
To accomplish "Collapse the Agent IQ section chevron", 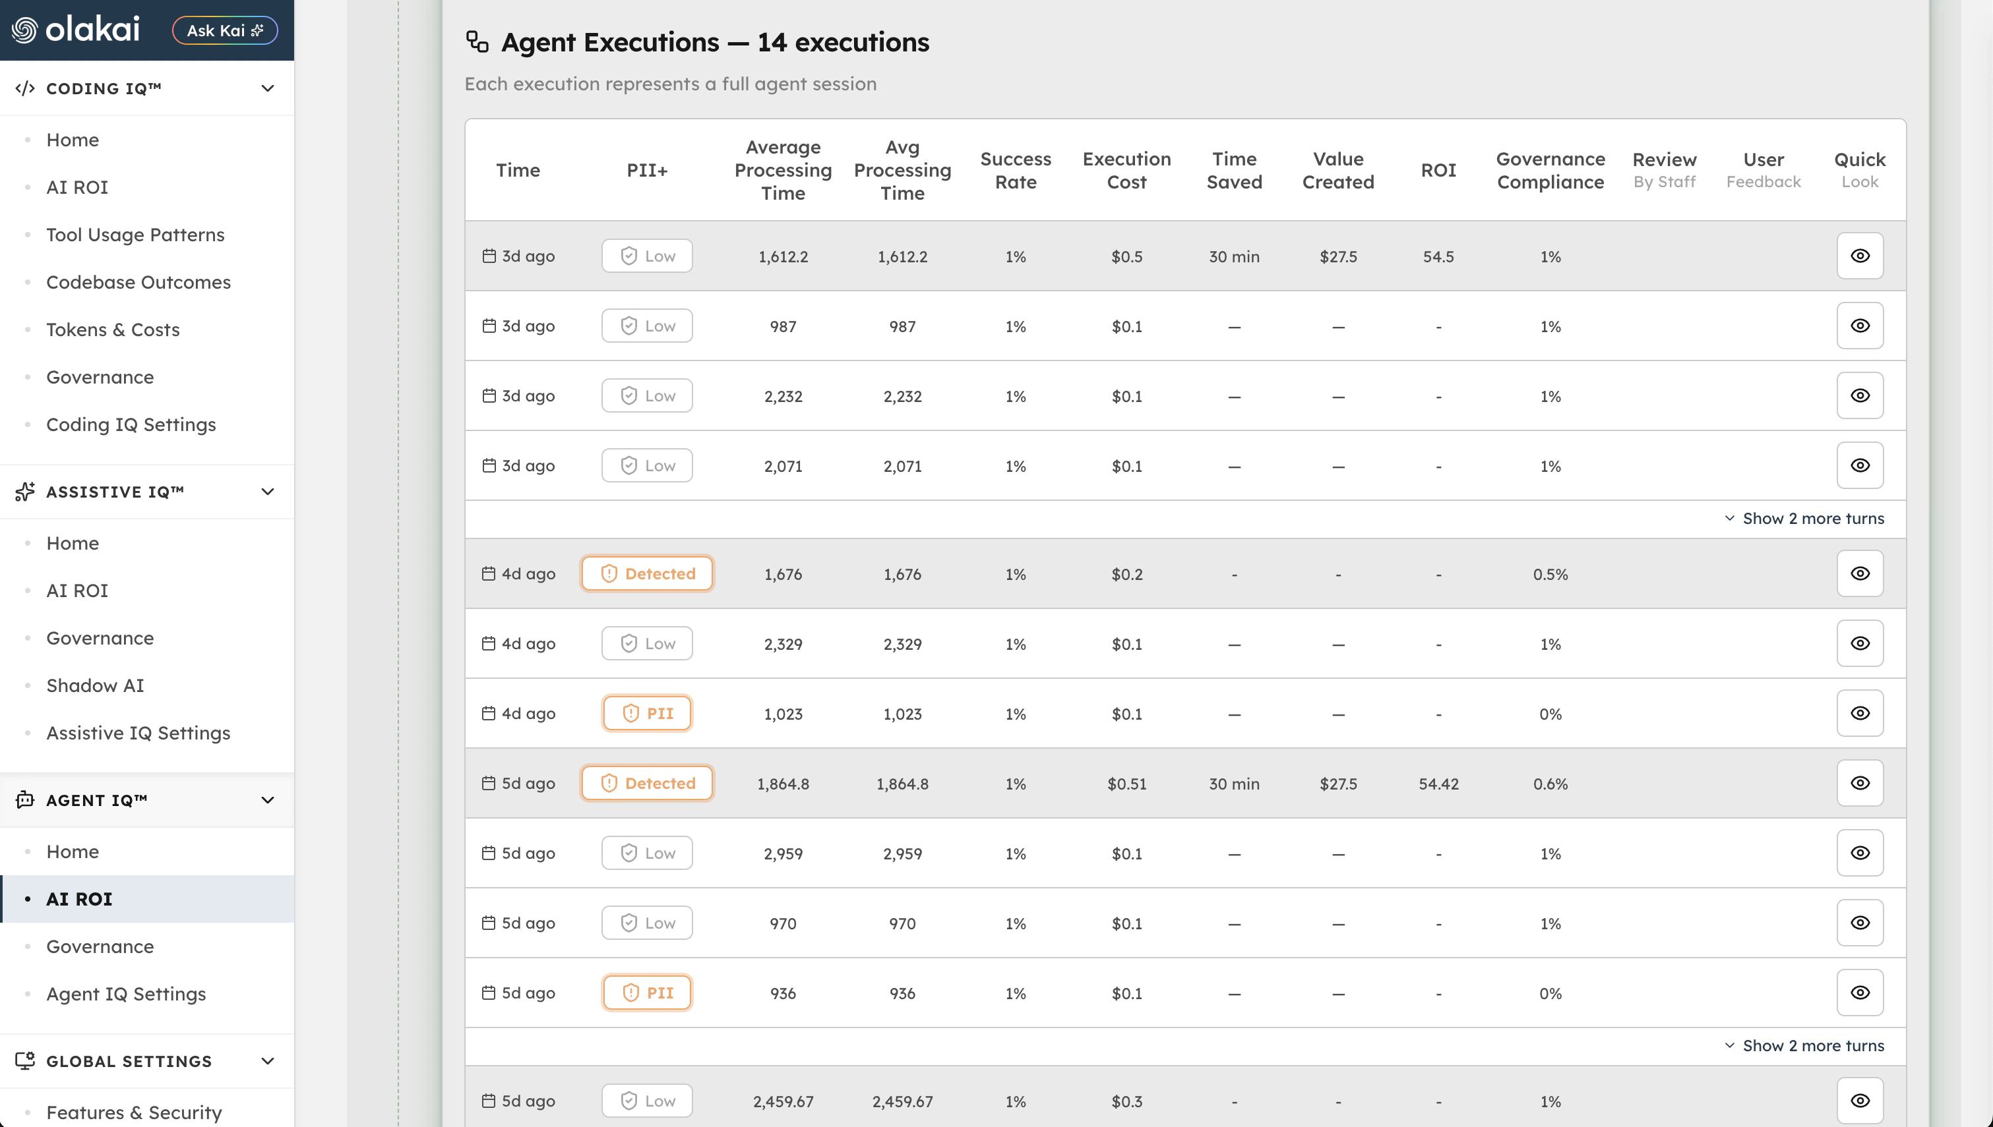I will (268, 799).
